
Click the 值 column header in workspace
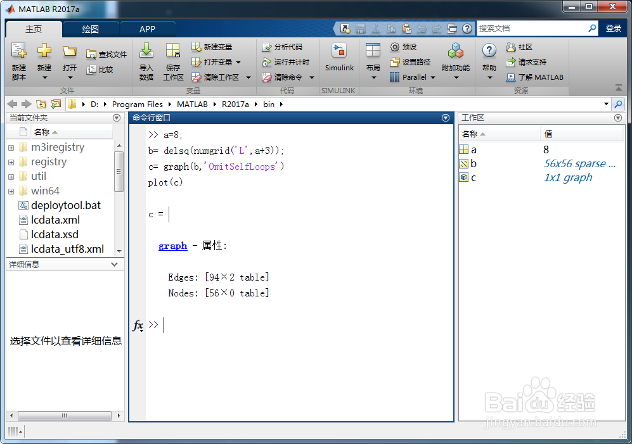click(x=582, y=134)
